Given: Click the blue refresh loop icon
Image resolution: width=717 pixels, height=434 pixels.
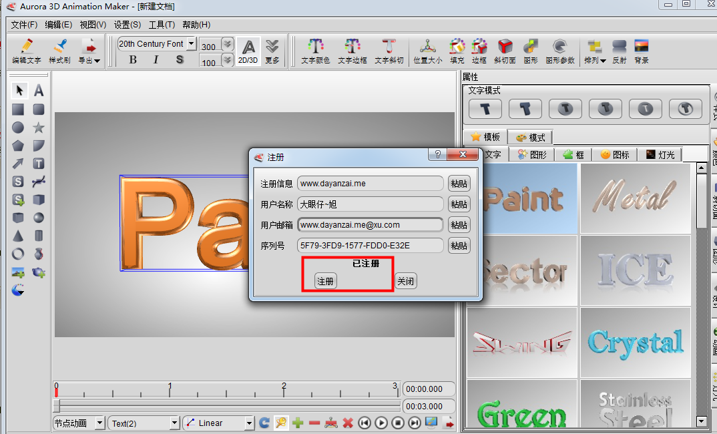Looking at the screenshot, I should (264, 423).
